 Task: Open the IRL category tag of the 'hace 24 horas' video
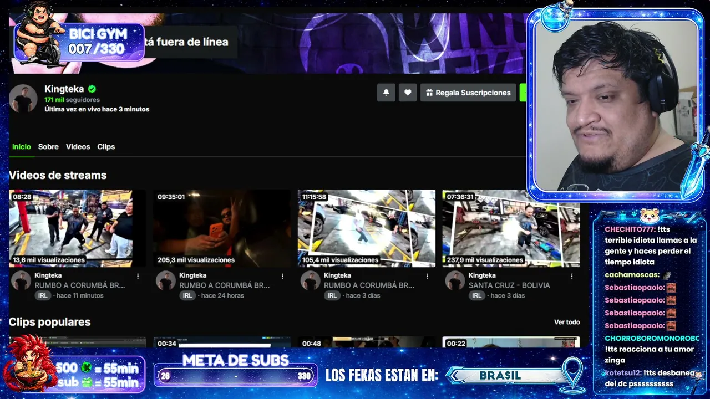pos(187,295)
